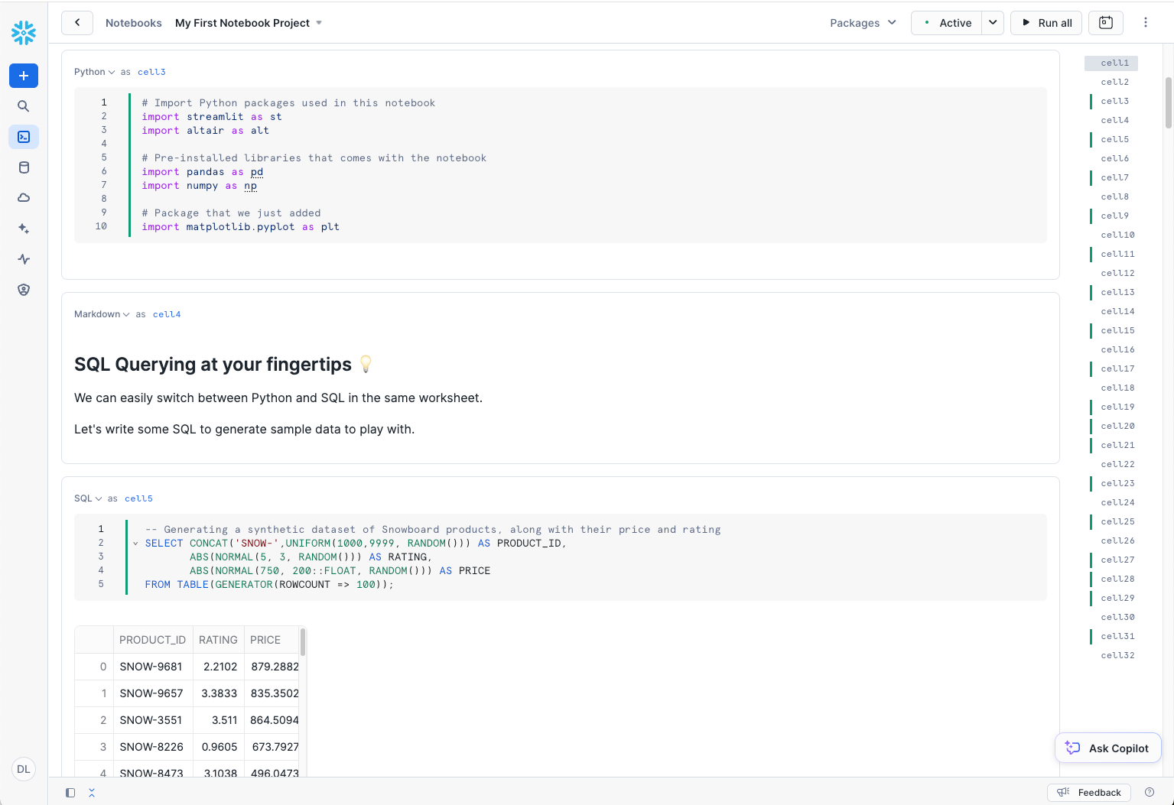Screen dimensions: 1174x805
Task: Expand the Active session dropdown arrow
Action: (992, 23)
